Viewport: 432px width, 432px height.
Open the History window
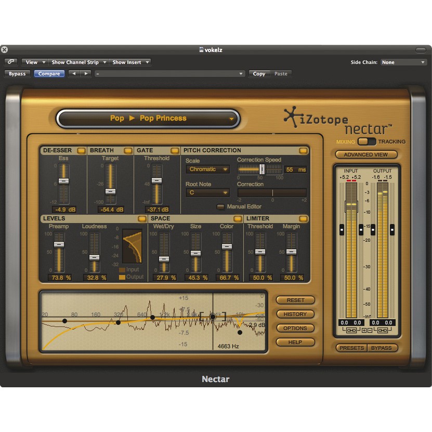pyautogui.click(x=295, y=314)
